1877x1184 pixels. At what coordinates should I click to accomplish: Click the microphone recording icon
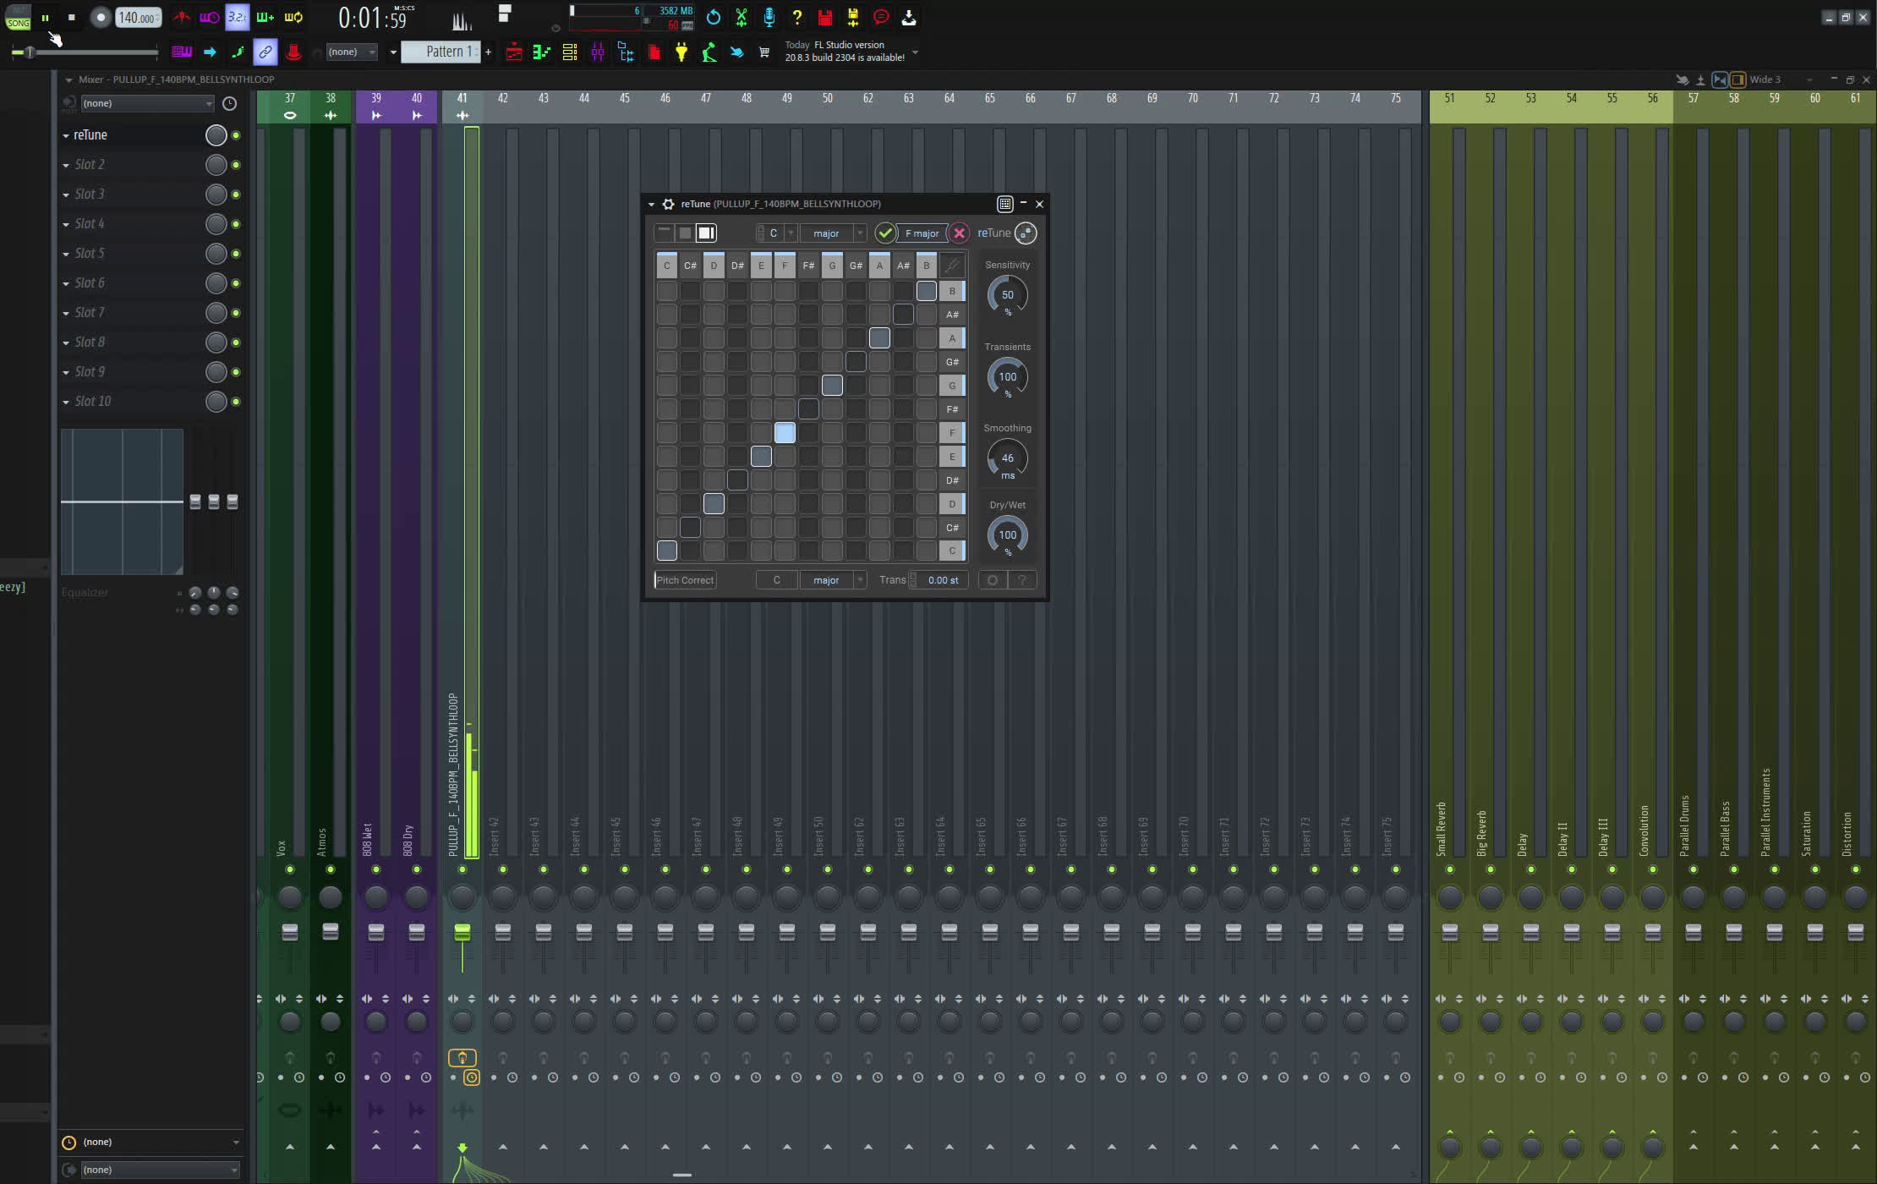[769, 17]
